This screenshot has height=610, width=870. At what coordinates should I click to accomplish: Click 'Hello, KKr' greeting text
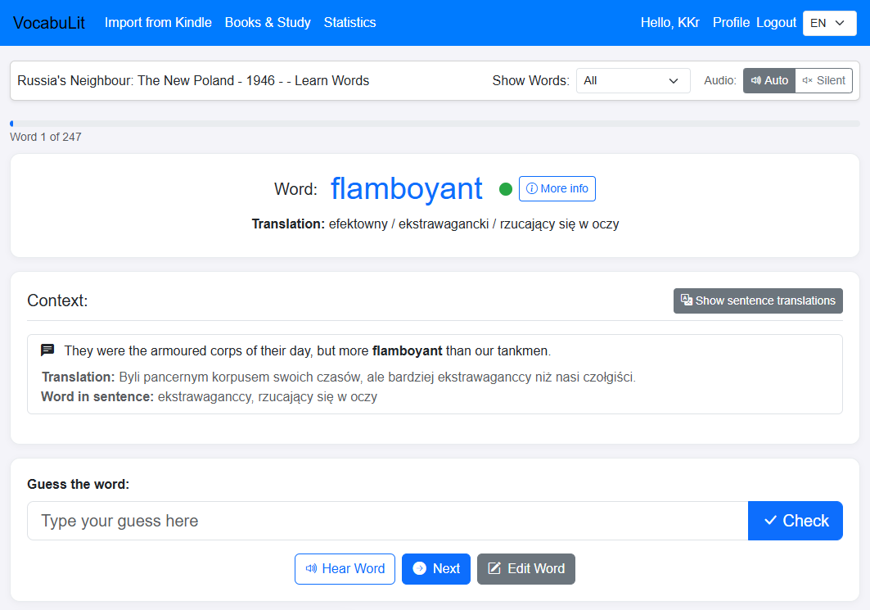[x=669, y=23]
